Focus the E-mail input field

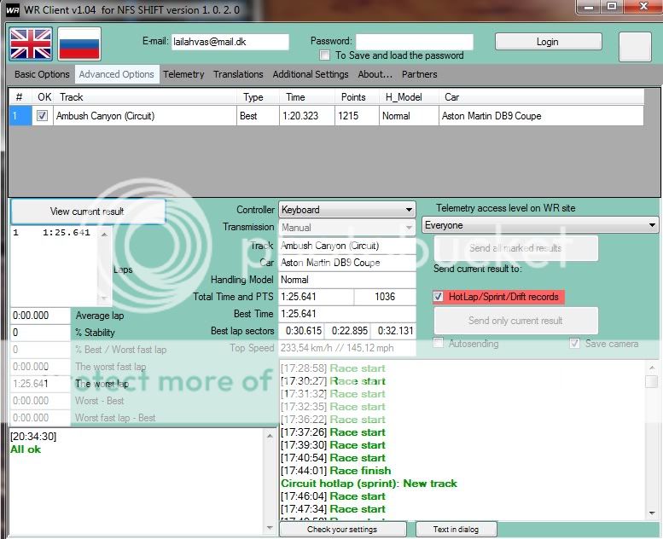click(230, 42)
